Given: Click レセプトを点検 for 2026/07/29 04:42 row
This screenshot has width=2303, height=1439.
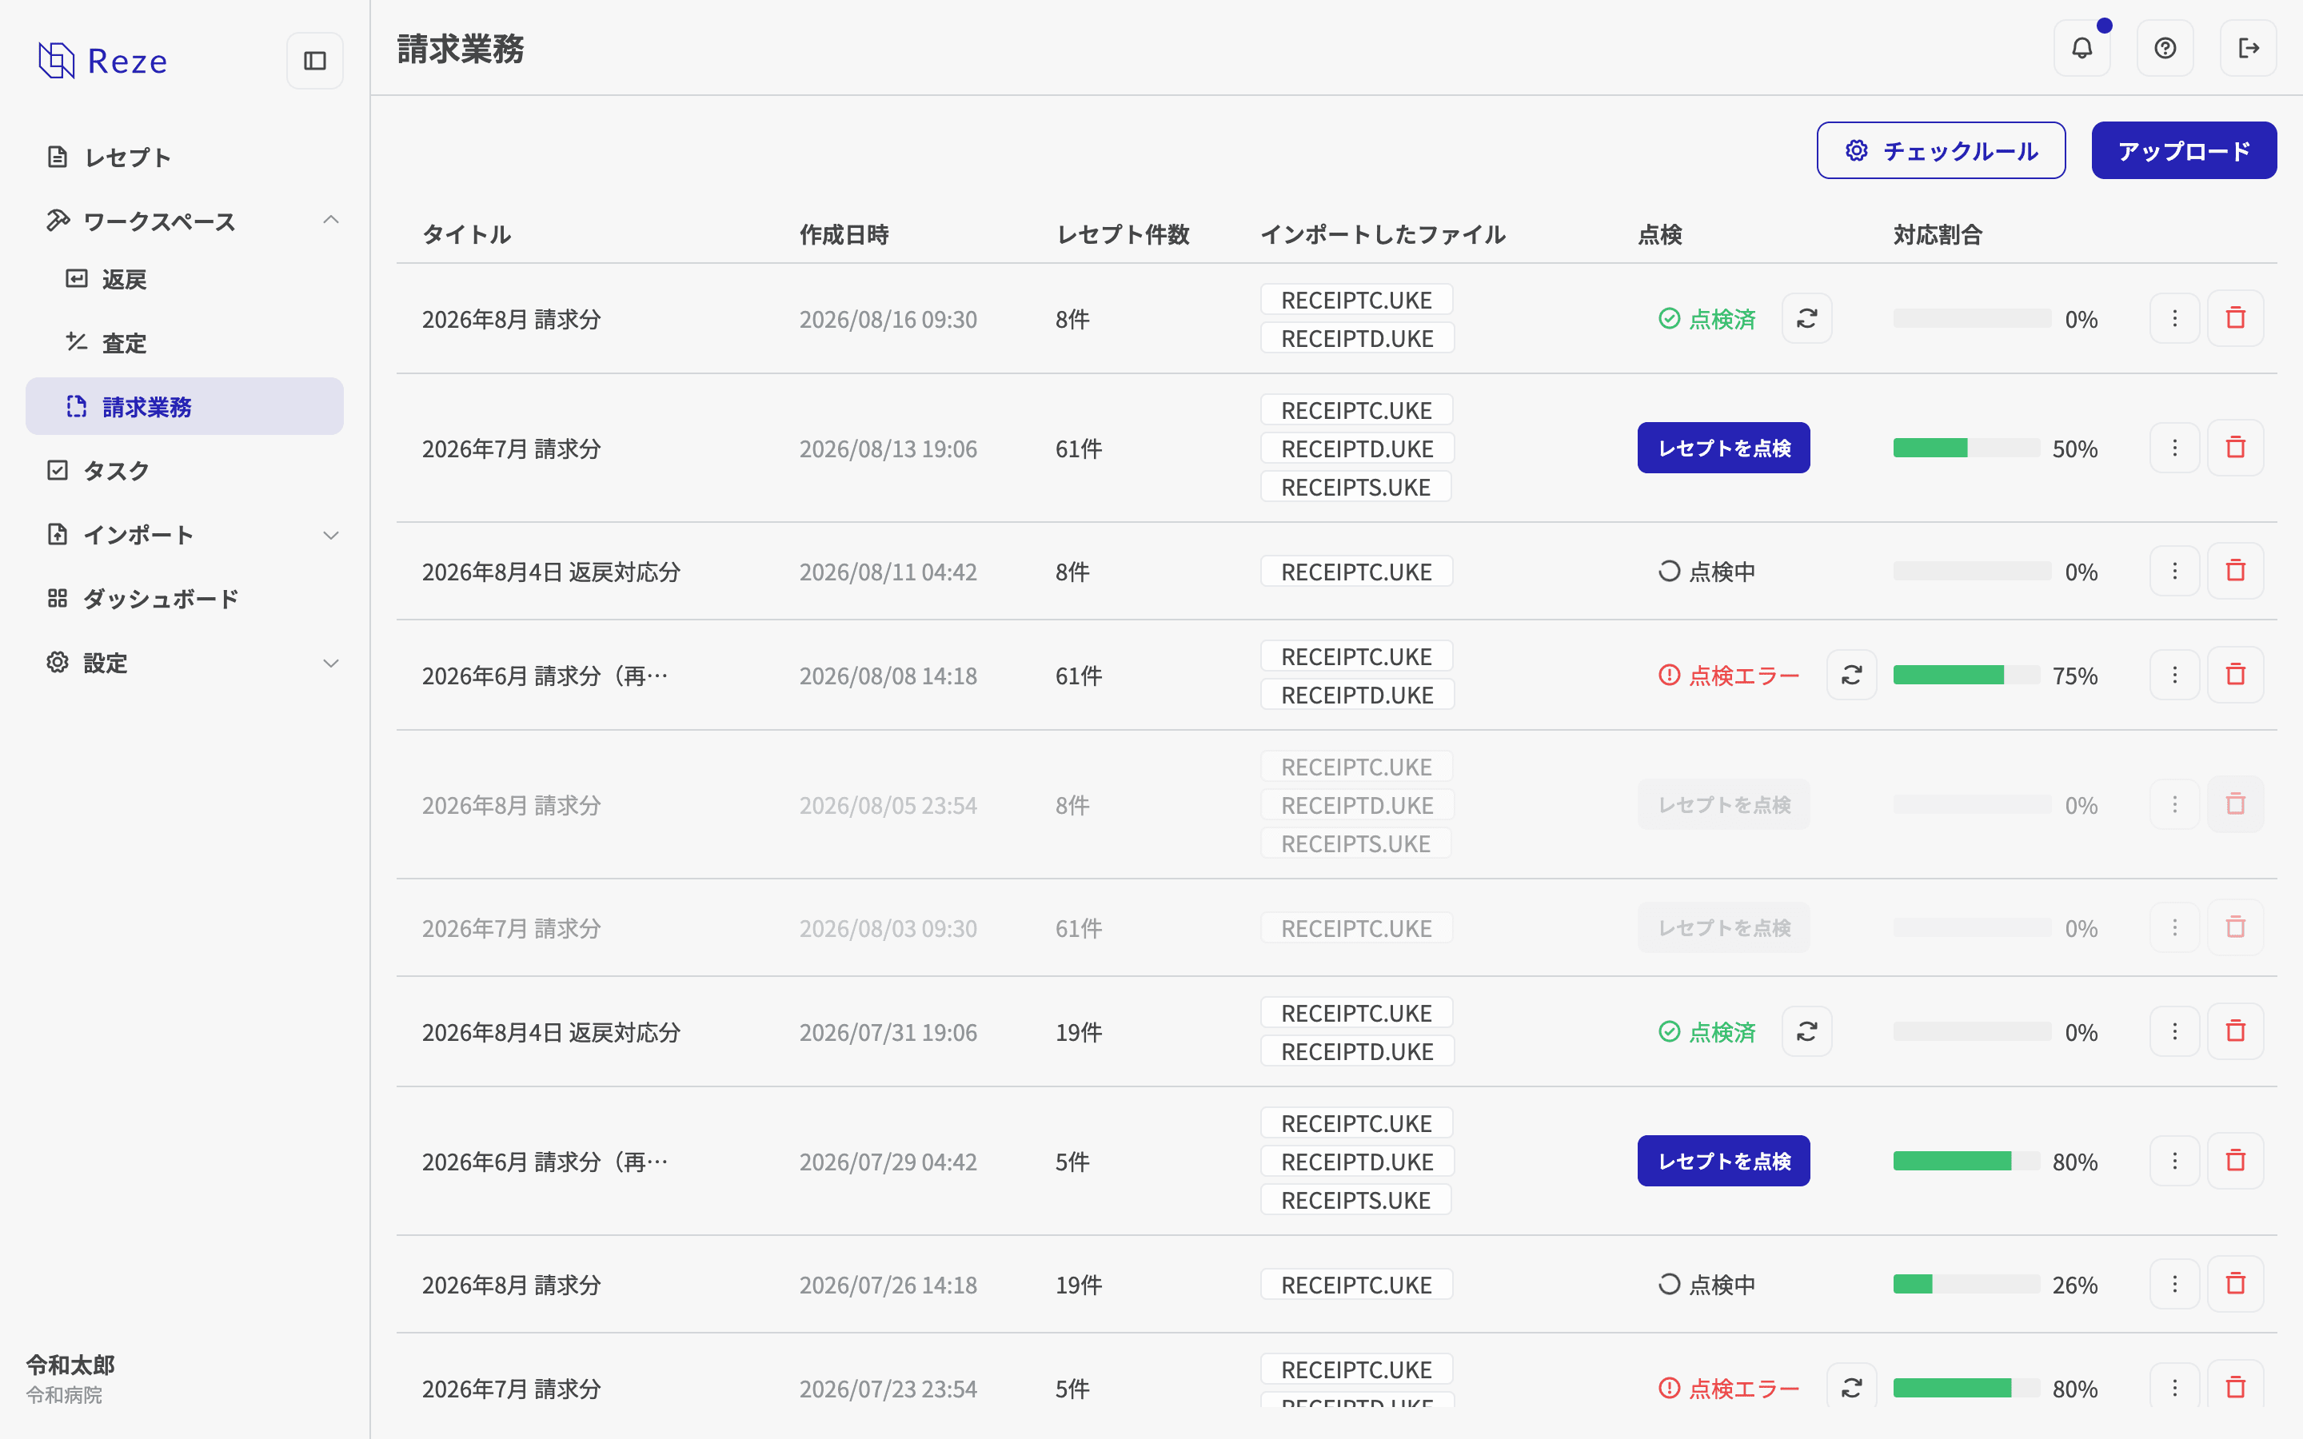Looking at the screenshot, I should (x=1723, y=1161).
